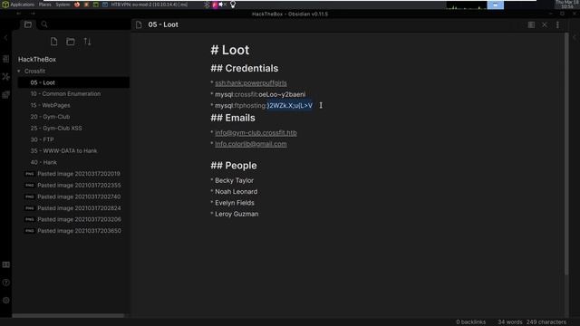Image resolution: width=580 pixels, height=326 pixels.
Task: Click Evelyn Fields in People list
Action: tap(235, 203)
